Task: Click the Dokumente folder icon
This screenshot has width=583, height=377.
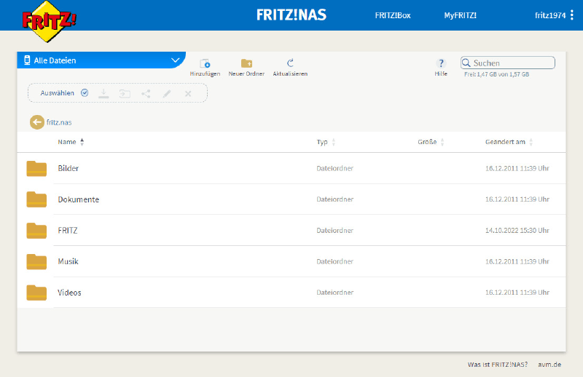Action: (36, 199)
